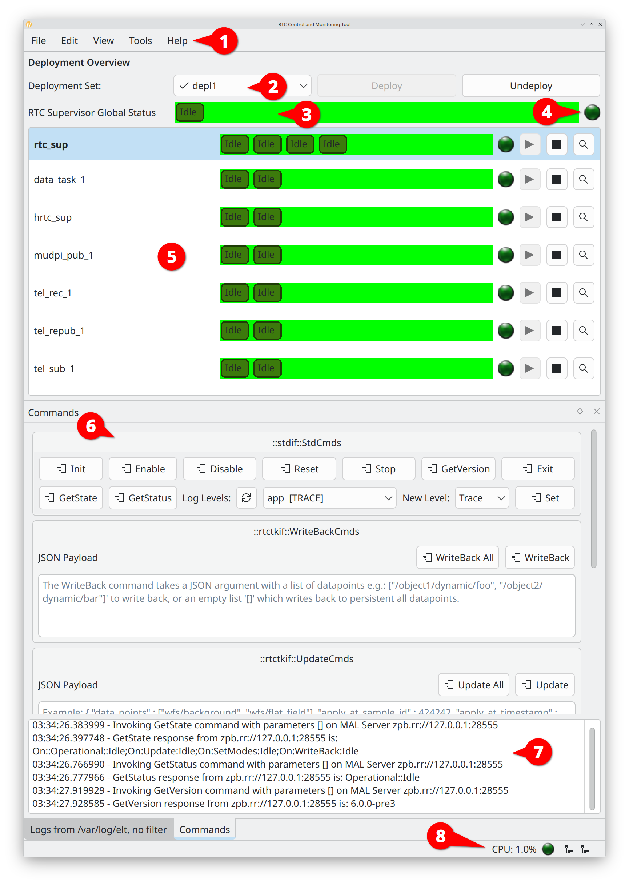Click the stop icon for data_task_1

tap(557, 179)
